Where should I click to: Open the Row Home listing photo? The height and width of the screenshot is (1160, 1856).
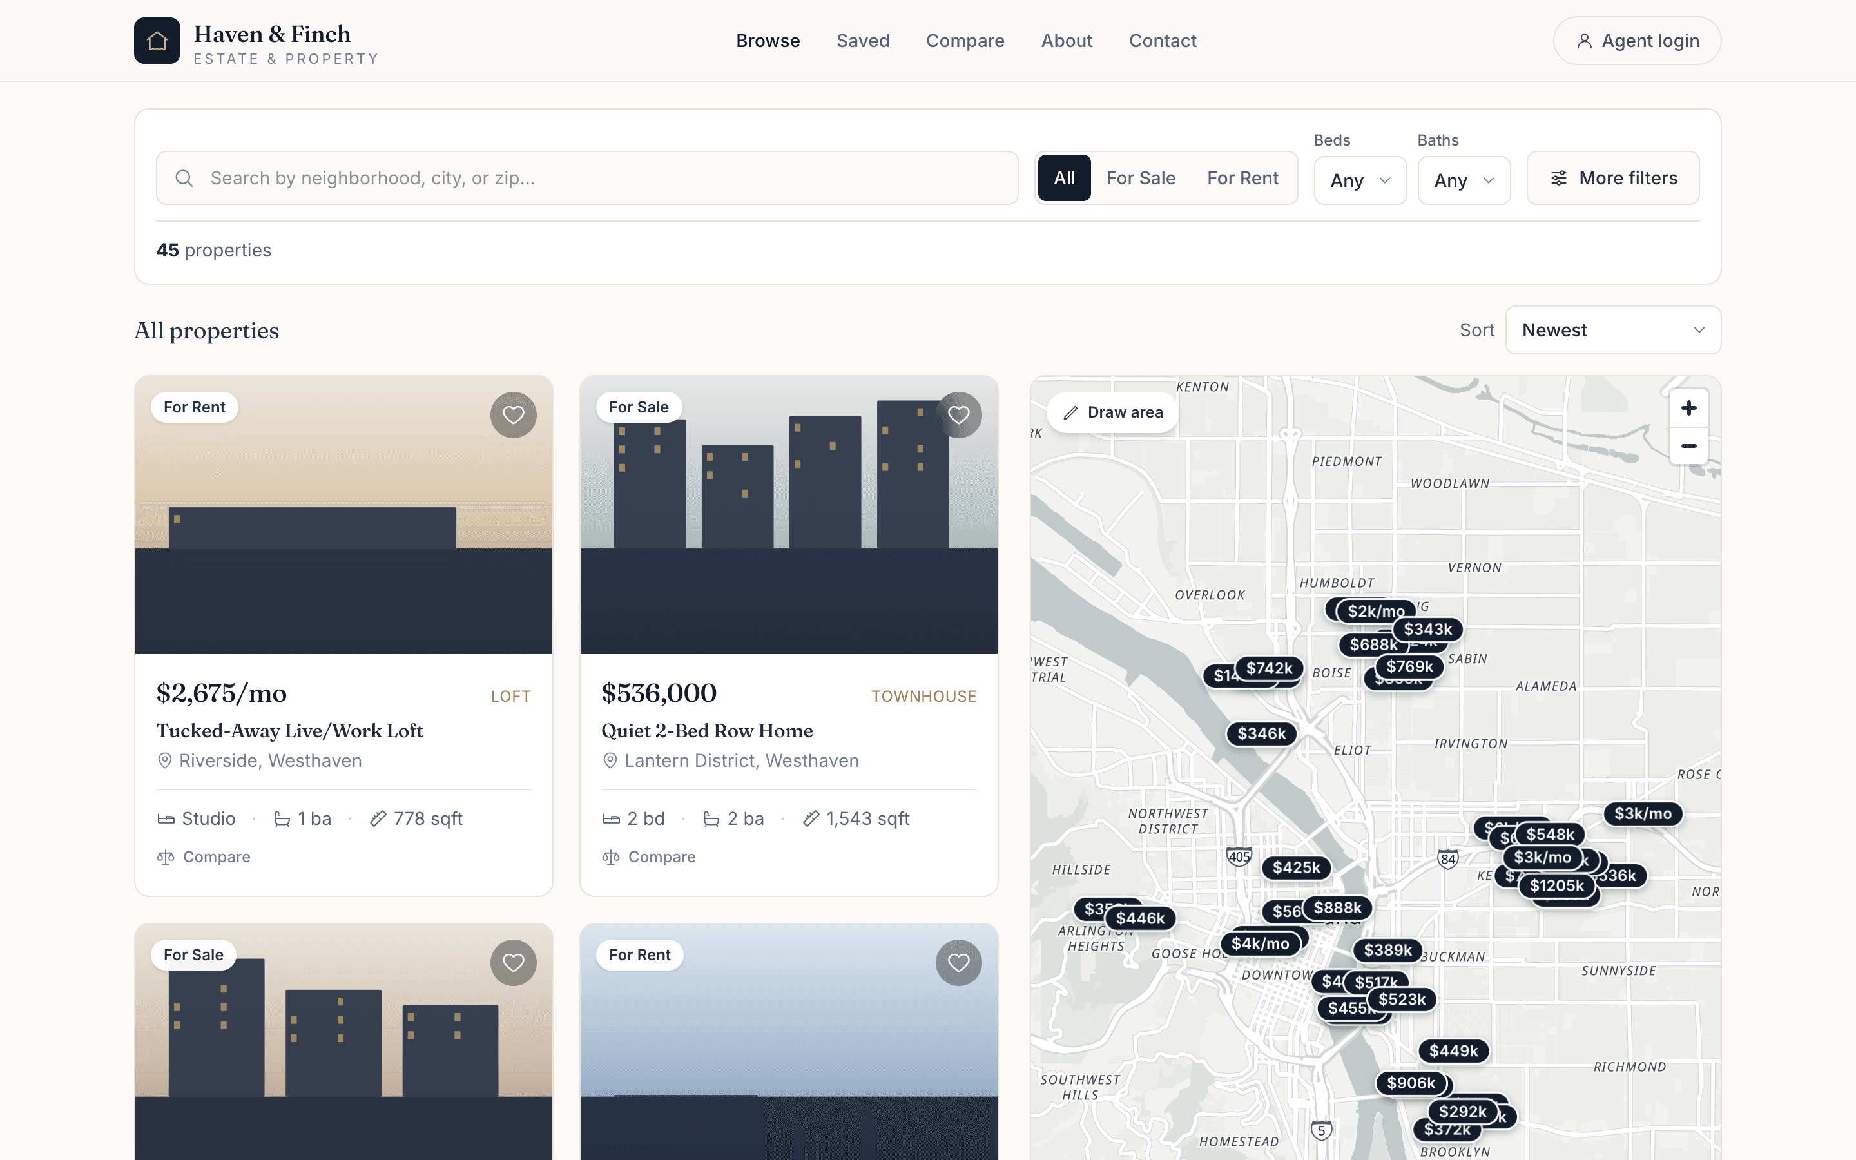coord(789,515)
